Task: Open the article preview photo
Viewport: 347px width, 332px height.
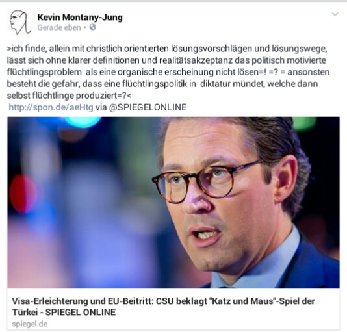Action: [173, 203]
